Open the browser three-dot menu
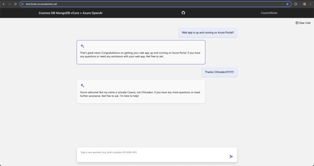Screen dimensions: 314x166 click(x=310, y=4)
